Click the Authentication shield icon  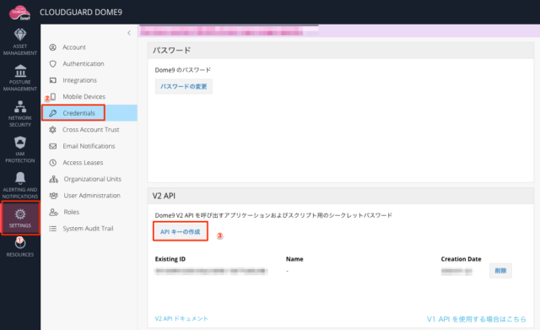(x=52, y=64)
